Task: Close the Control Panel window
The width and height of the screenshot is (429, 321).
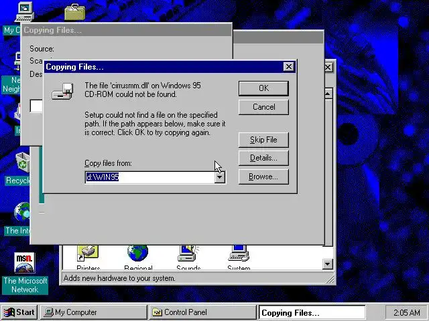Action: 328,67
